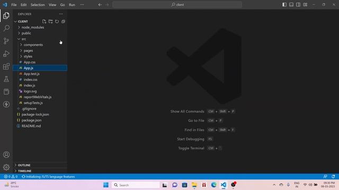
Task: Open the Selection menu
Action: tap(38, 5)
